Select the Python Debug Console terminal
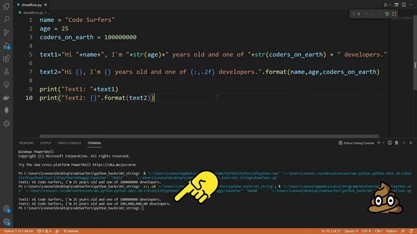 point(356,143)
